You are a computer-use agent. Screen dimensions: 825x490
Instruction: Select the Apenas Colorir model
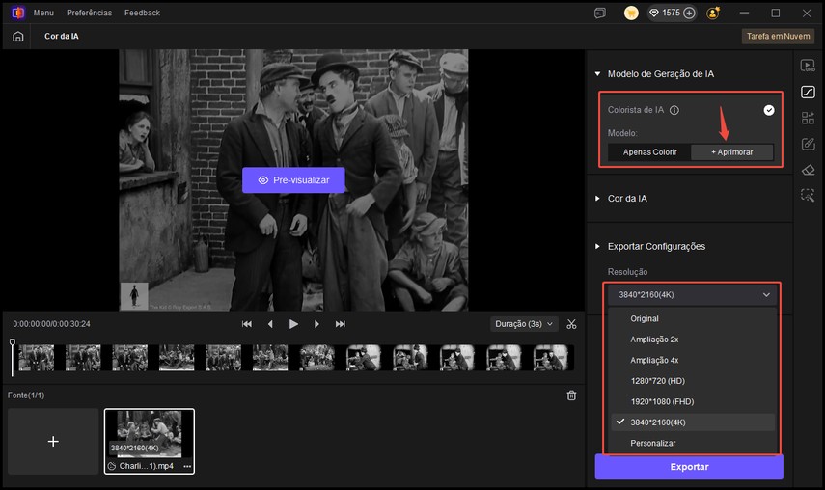tap(649, 152)
